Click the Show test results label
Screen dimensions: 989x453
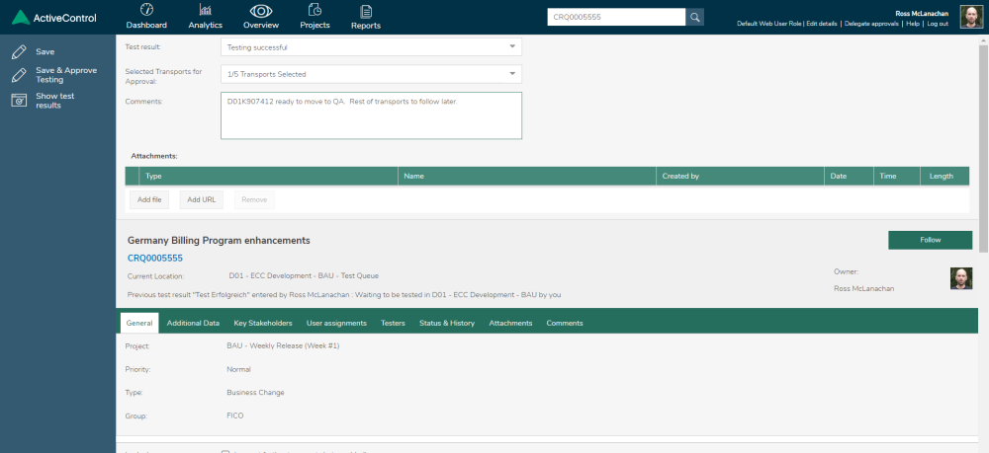54,101
